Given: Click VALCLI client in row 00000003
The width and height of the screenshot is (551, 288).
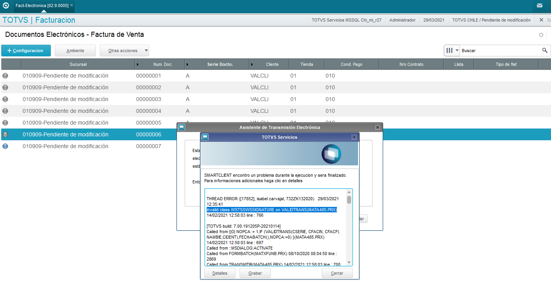Looking at the screenshot, I should [x=259, y=99].
